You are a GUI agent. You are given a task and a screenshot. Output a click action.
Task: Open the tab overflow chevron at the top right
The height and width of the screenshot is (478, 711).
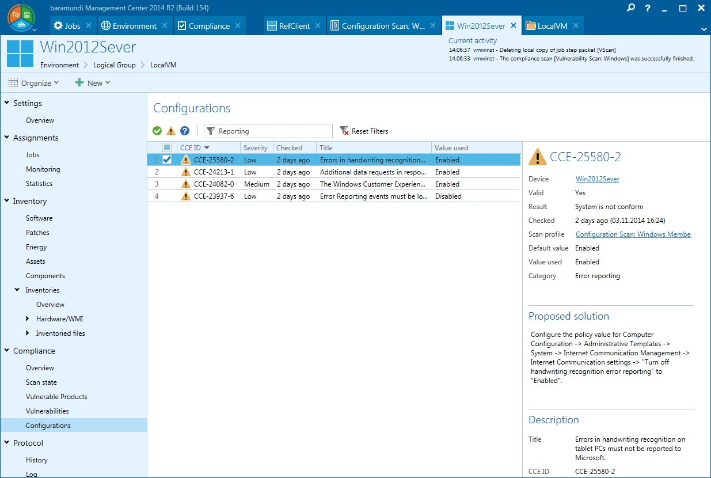pos(704,29)
